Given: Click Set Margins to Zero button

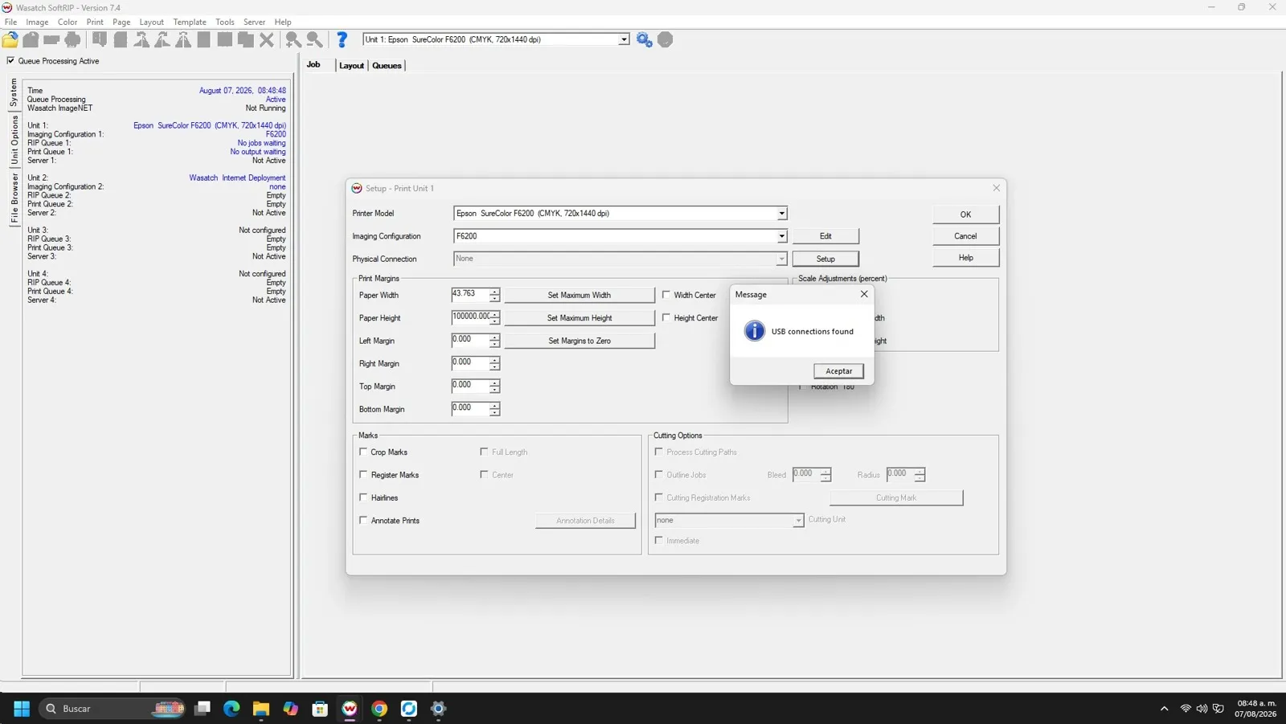Looking at the screenshot, I should click(x=580, y=341).
